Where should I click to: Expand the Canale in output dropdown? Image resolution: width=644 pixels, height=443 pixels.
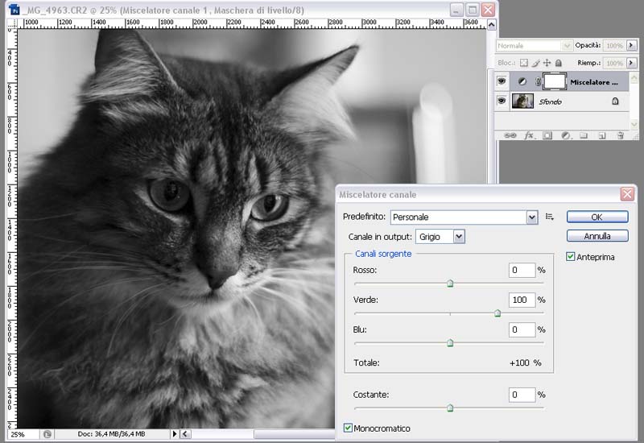(459, 237)
